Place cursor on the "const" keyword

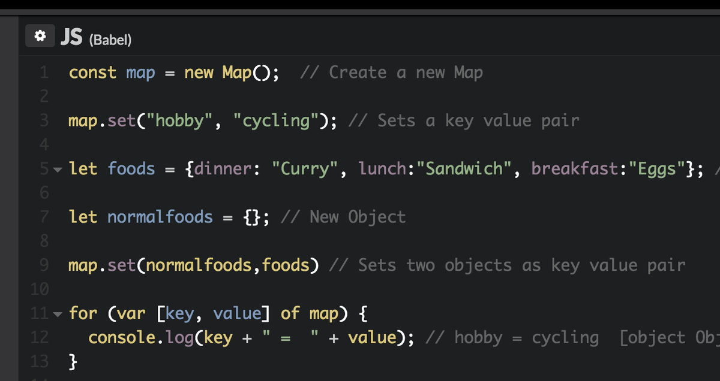[92, 73]
